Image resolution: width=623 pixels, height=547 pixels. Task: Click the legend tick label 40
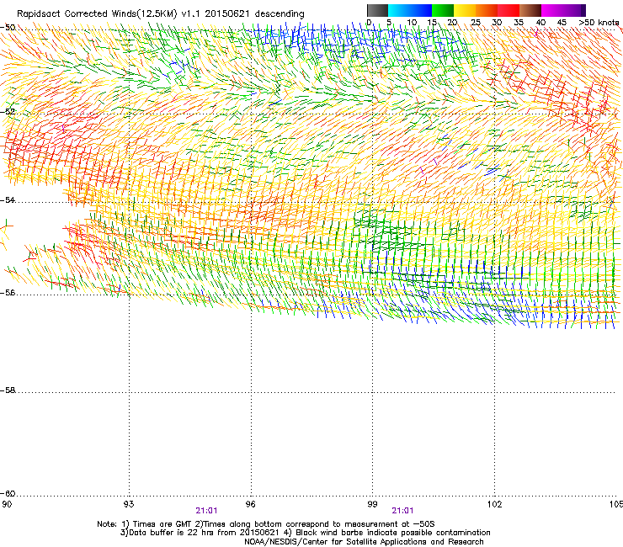coord(540,23)
